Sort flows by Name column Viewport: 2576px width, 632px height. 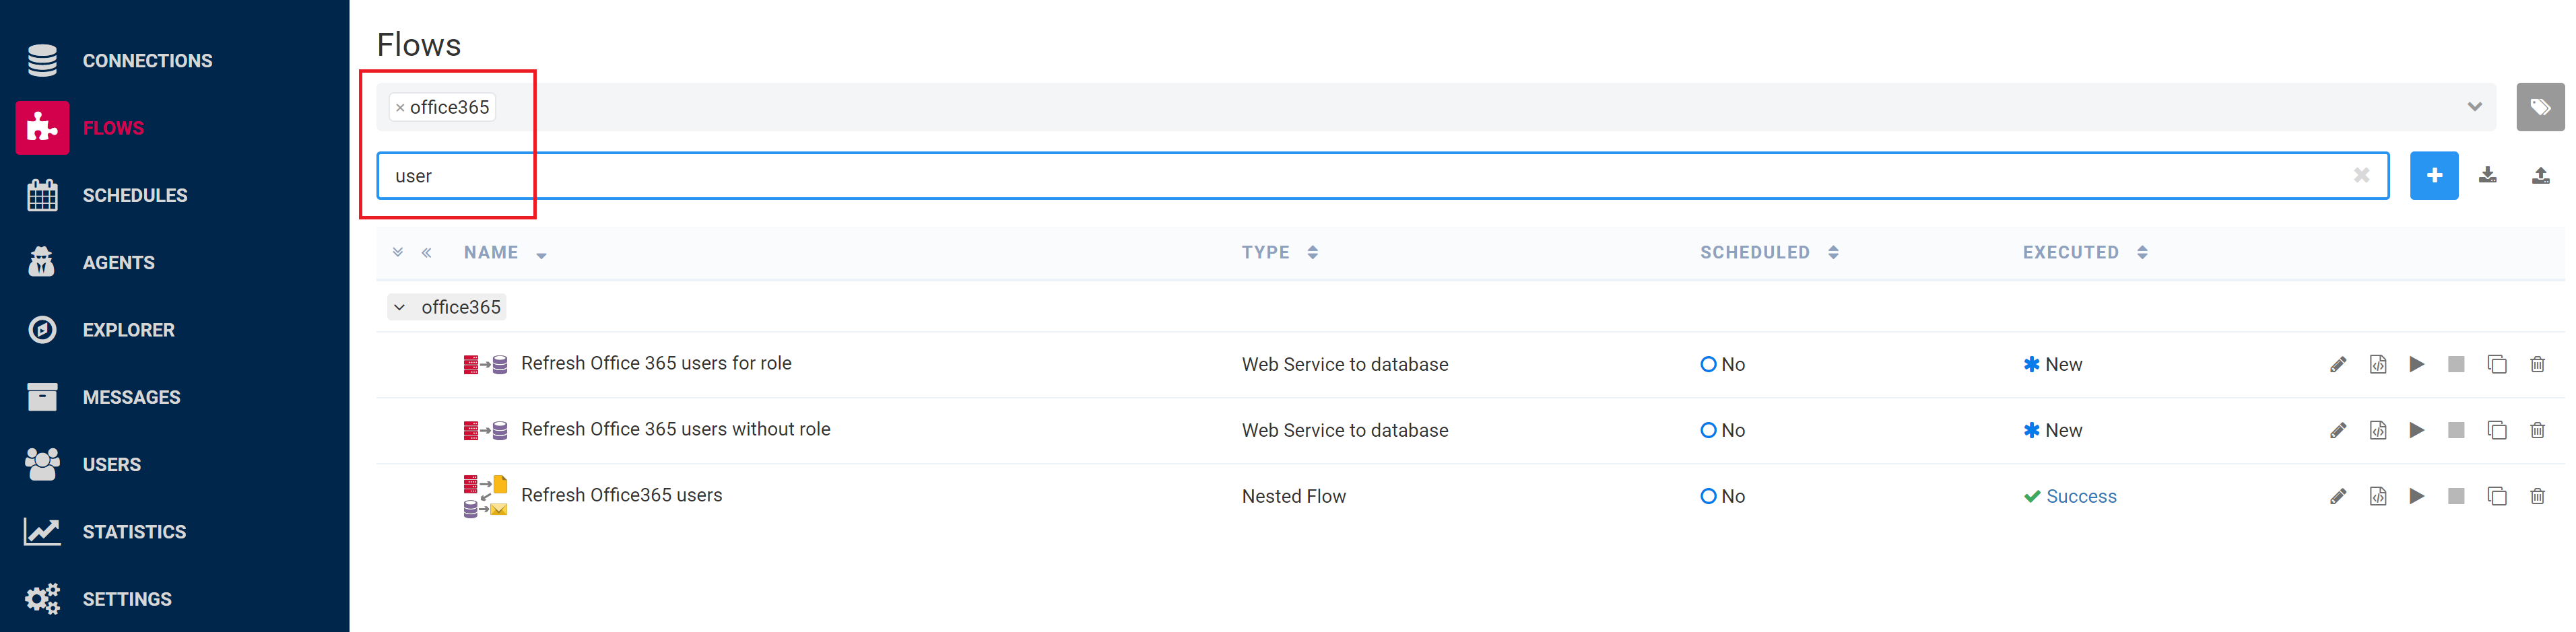coord(505,253)
